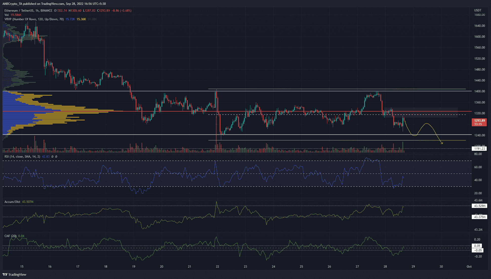
Task: Click the first Ø symbol beside RSI values
Action: [x=52, y=156]
